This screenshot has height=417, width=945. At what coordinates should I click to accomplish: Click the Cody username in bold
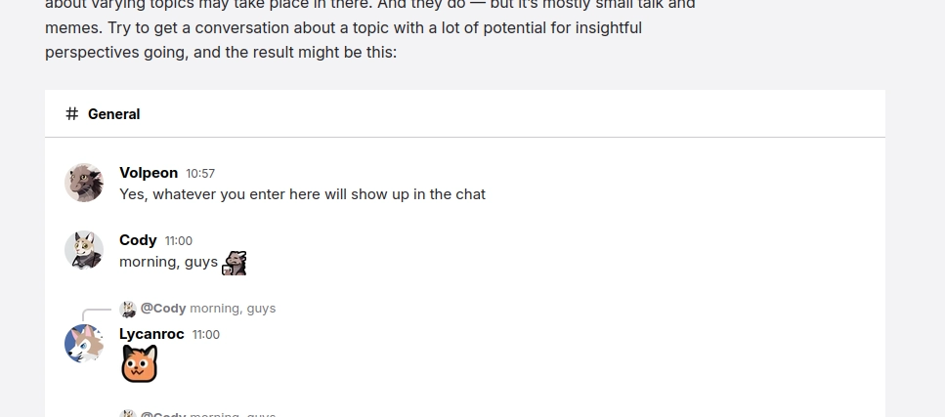pos(138,240)
